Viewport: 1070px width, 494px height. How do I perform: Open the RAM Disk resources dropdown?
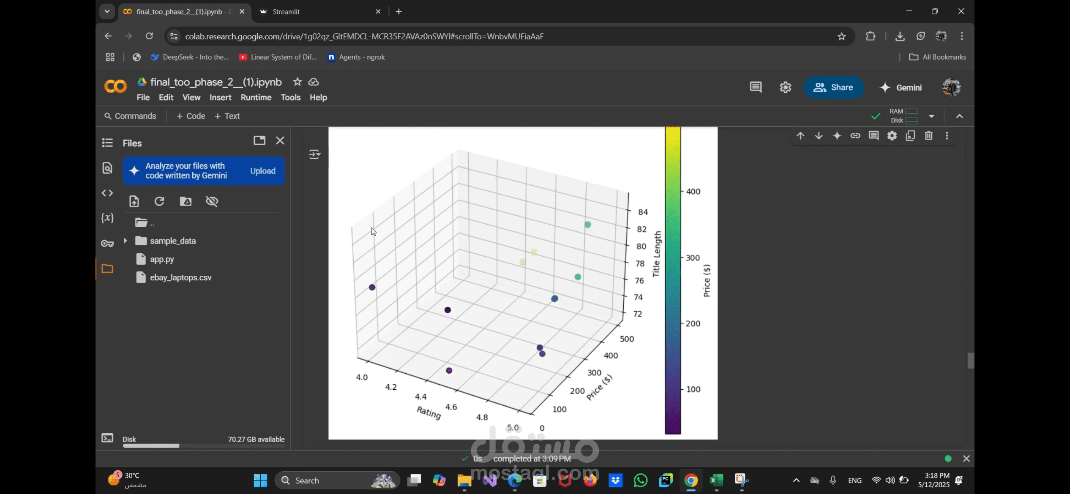point(931,116)
